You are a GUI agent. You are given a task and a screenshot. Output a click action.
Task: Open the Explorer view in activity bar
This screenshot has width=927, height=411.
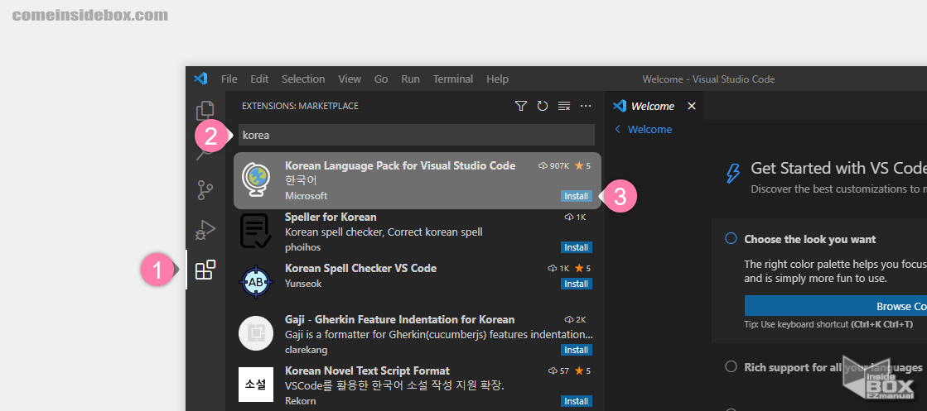click(205, 110)
